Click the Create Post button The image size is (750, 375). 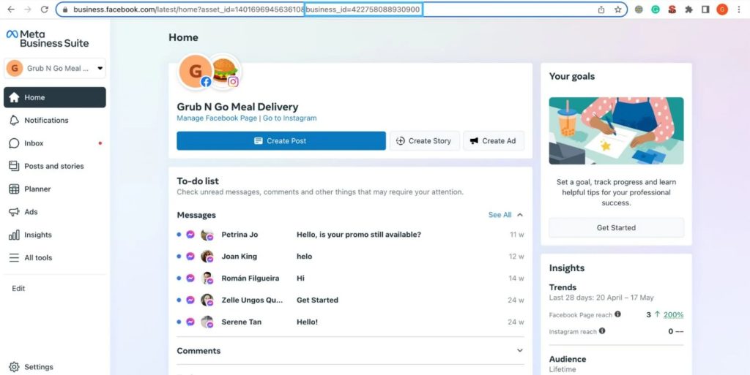pyautogui.click(x=281, y=141)
